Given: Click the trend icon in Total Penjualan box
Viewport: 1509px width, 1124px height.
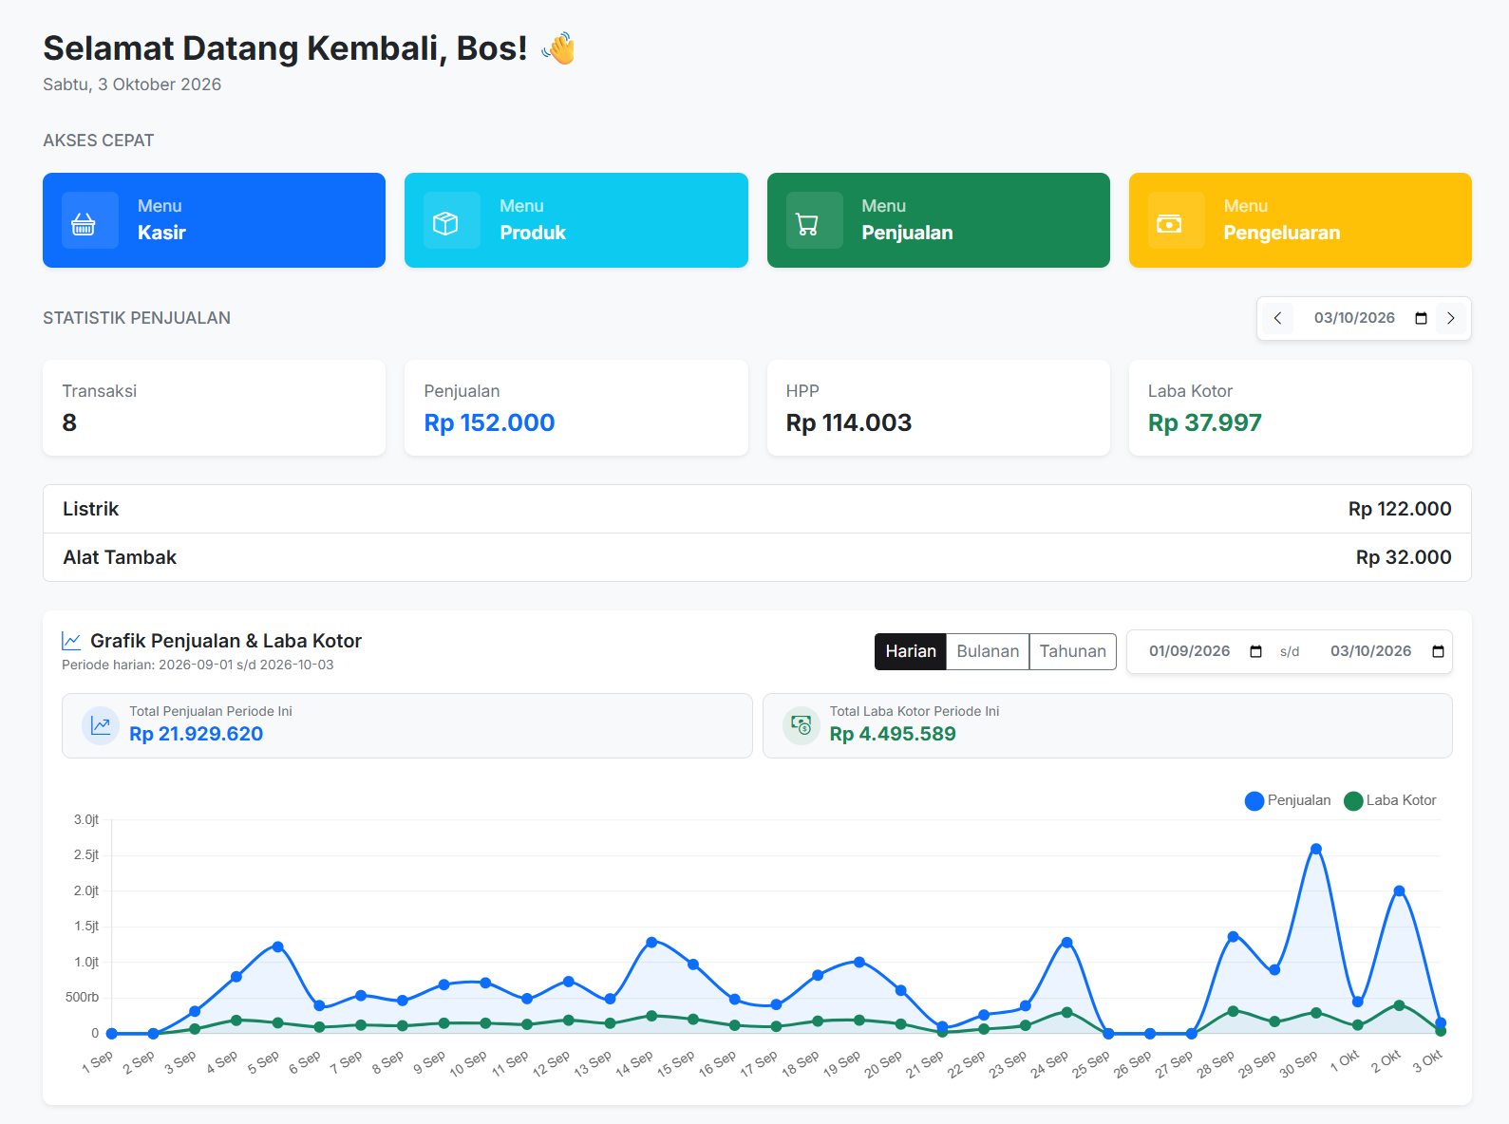Looking at the screenshot, I should [101, 725].
